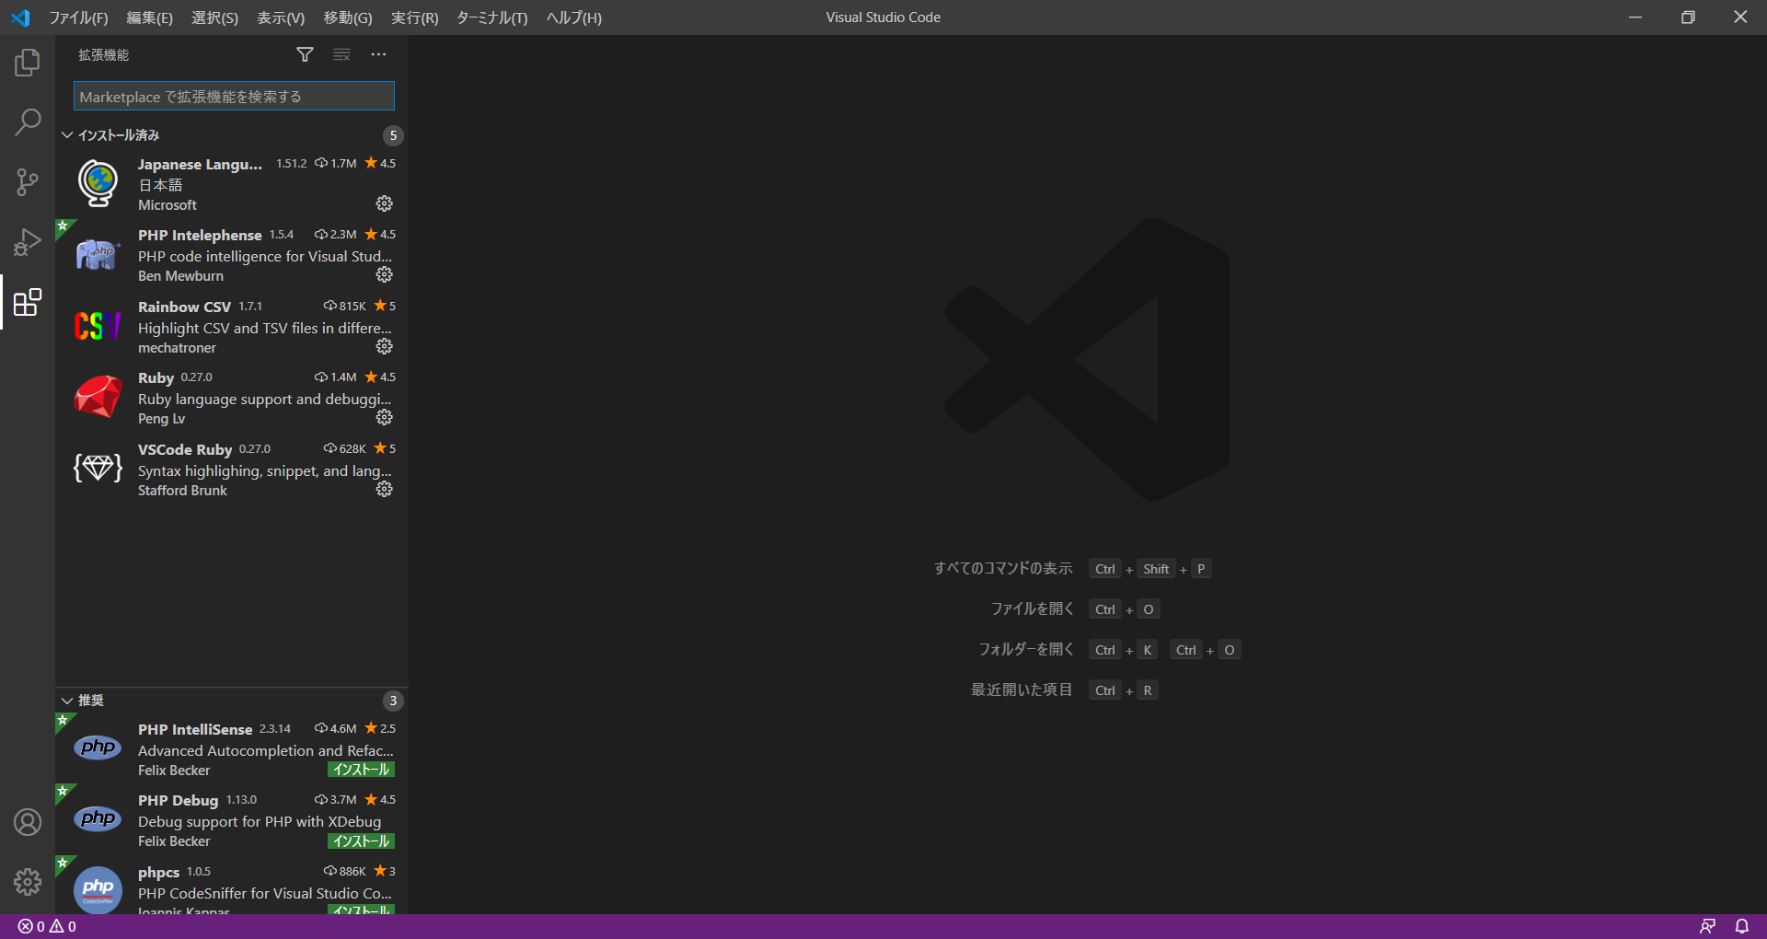
Task: Install the PHP Debug extension
Action: [x=362, y=841]
